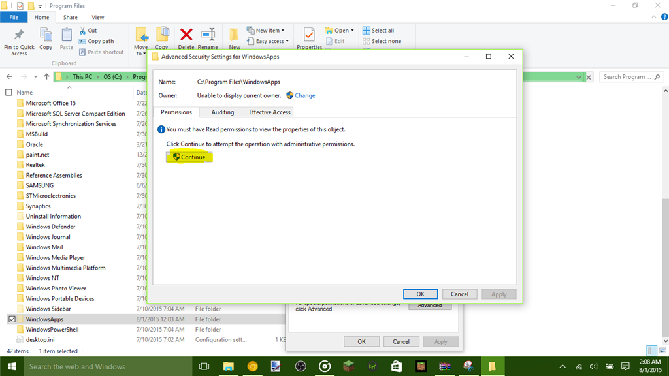This screenshot has height=376, width=669.
Task: Click OK in Advanced Security Settings
Action: tap(420, 294)
